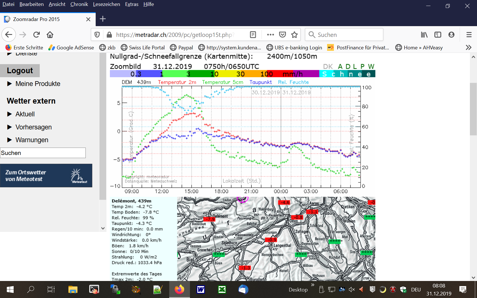Click the Suchen input field in sidebar
This screenshot has width=477, height=298.
43,153
